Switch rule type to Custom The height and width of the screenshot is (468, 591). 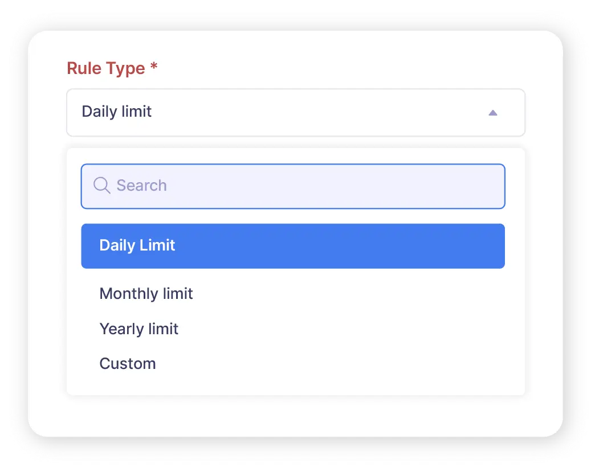[128, 364]
